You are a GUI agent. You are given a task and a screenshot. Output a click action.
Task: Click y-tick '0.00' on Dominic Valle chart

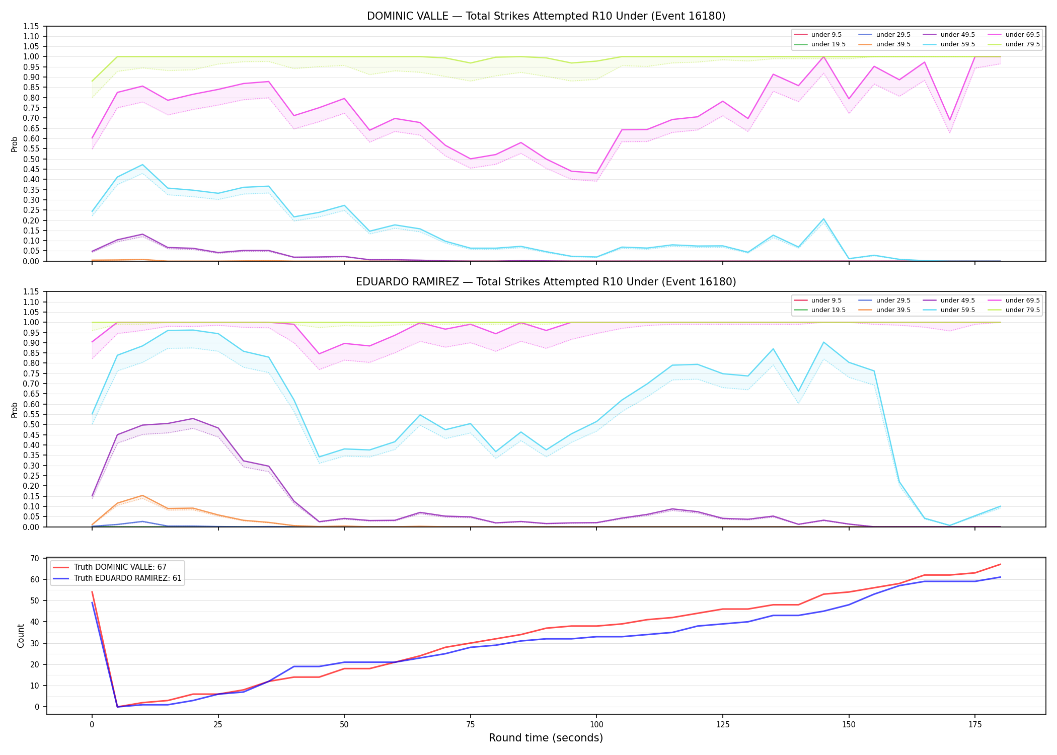click(x=31, y=261)
